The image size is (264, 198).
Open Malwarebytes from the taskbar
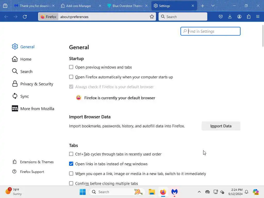[x=175, y=192]
